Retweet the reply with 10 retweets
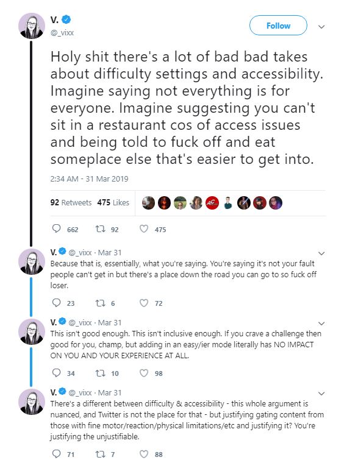This screenshot has width=347, height=460. (101, 373)
